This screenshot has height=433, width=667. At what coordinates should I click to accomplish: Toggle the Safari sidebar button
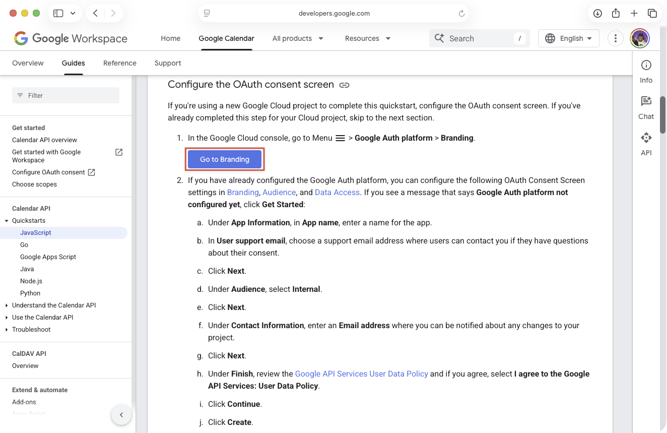click(x=58, y=14)
